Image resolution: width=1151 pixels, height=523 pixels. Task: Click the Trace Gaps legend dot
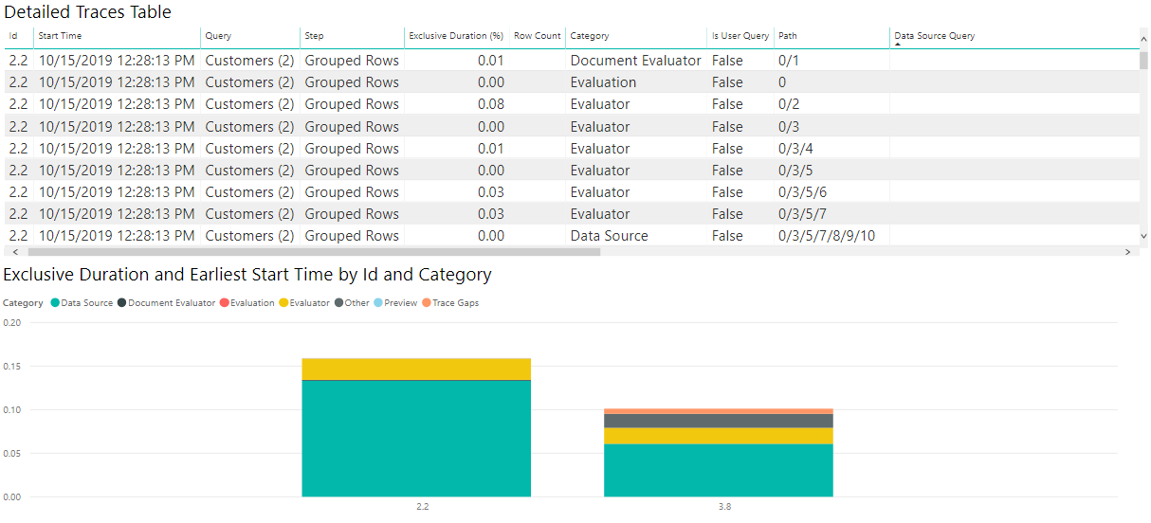click(427, 303)
